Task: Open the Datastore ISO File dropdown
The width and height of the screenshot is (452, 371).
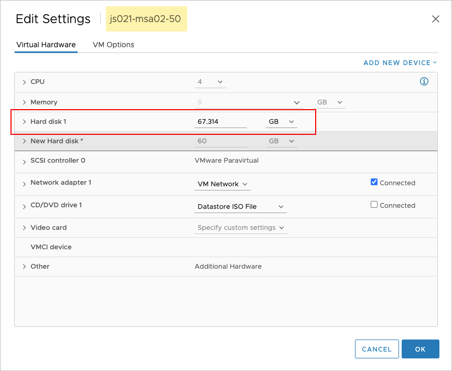Action: coord(240,207)
